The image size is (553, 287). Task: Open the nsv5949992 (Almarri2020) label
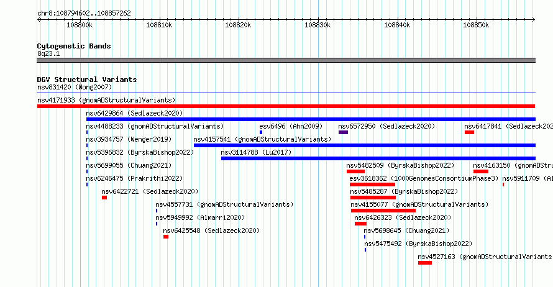[200, 217]
